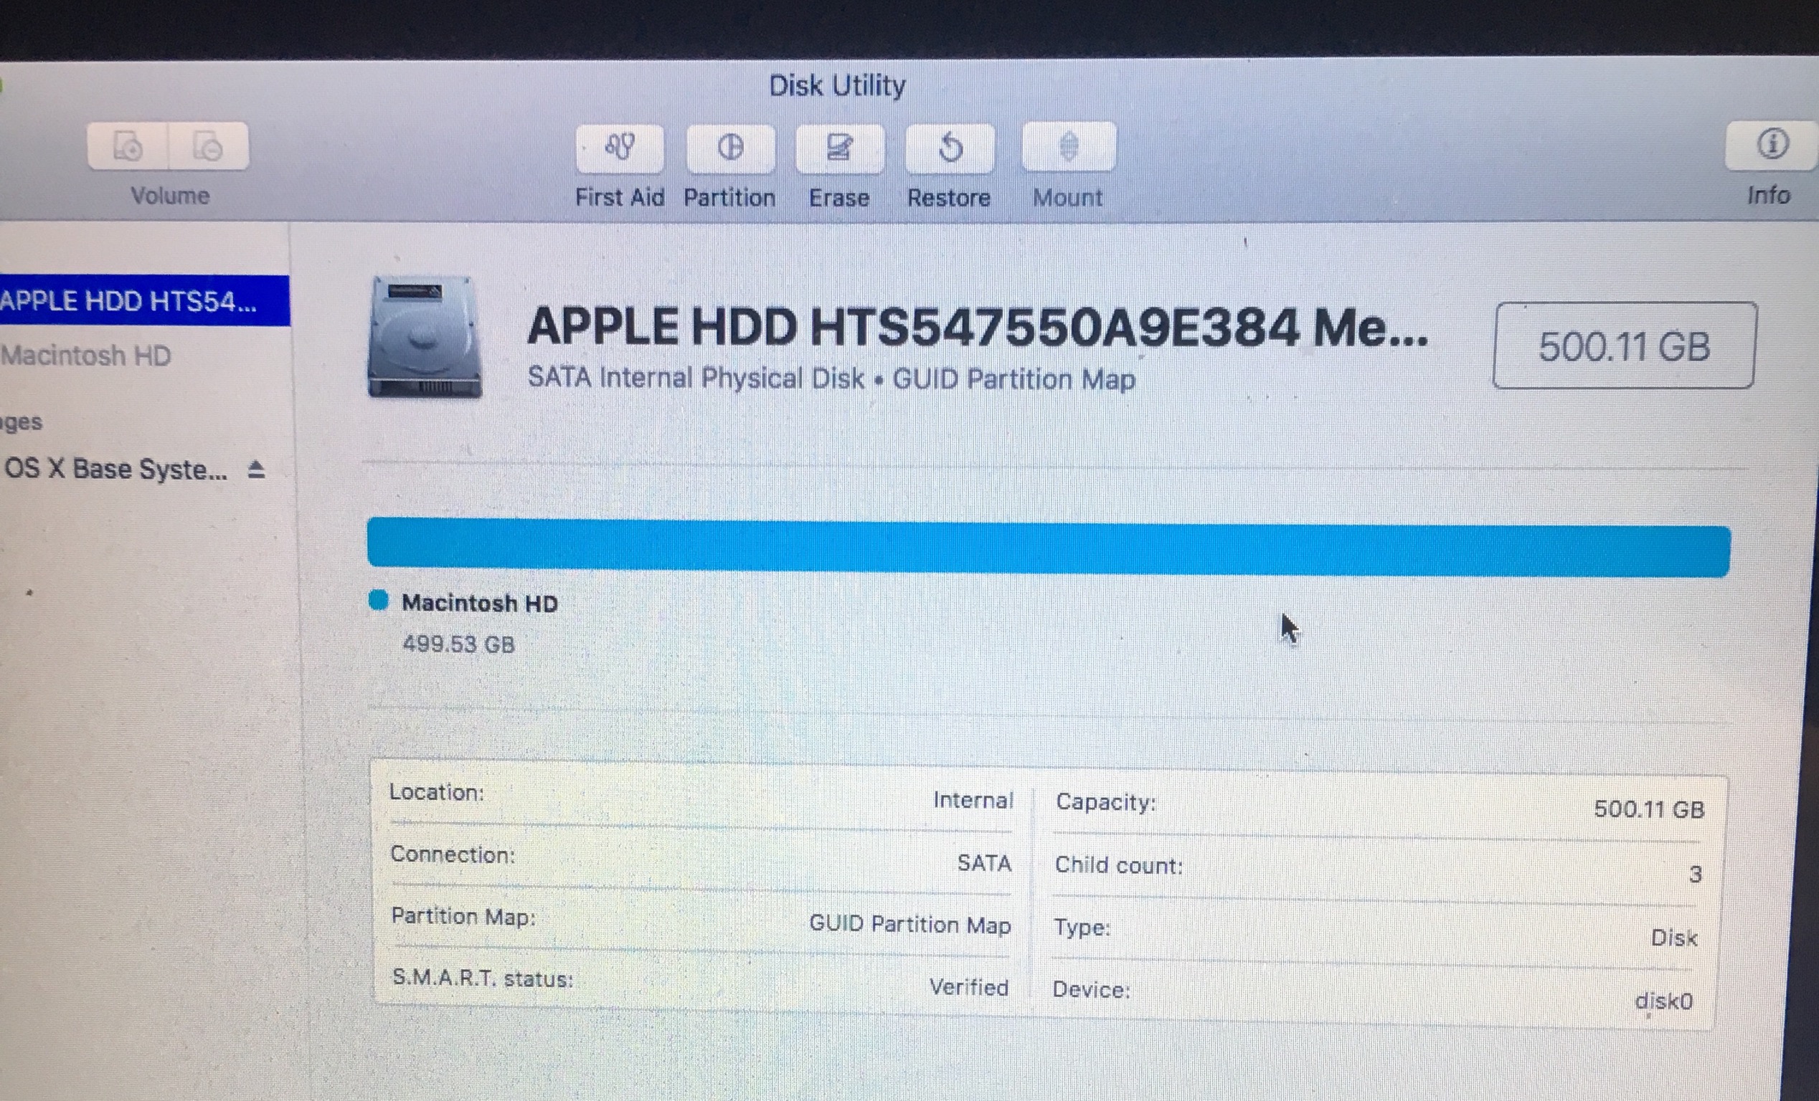Viewport: 1819px width, 1101px height.
Task: Click the blue Macintosh HD usage bar
Action: (x=1048, y=548)
